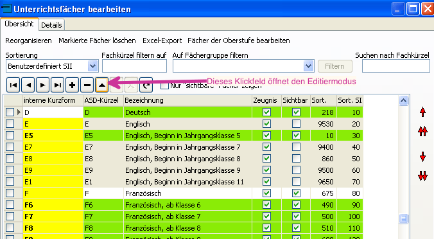Open the Sortierung dropdown
Viewport: 434px width, 239px height.
coord(92,66)
